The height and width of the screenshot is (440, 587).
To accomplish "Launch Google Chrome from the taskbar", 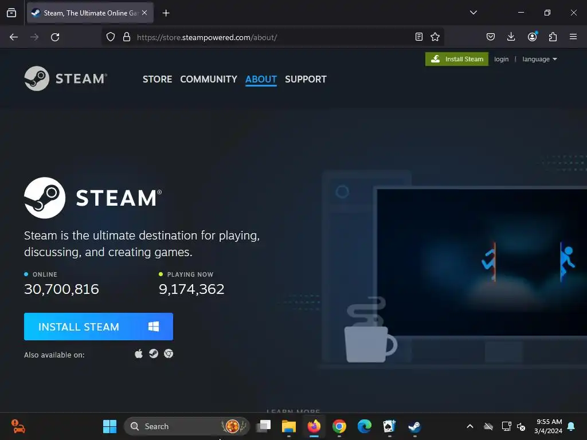I will (x=339, y=426).
